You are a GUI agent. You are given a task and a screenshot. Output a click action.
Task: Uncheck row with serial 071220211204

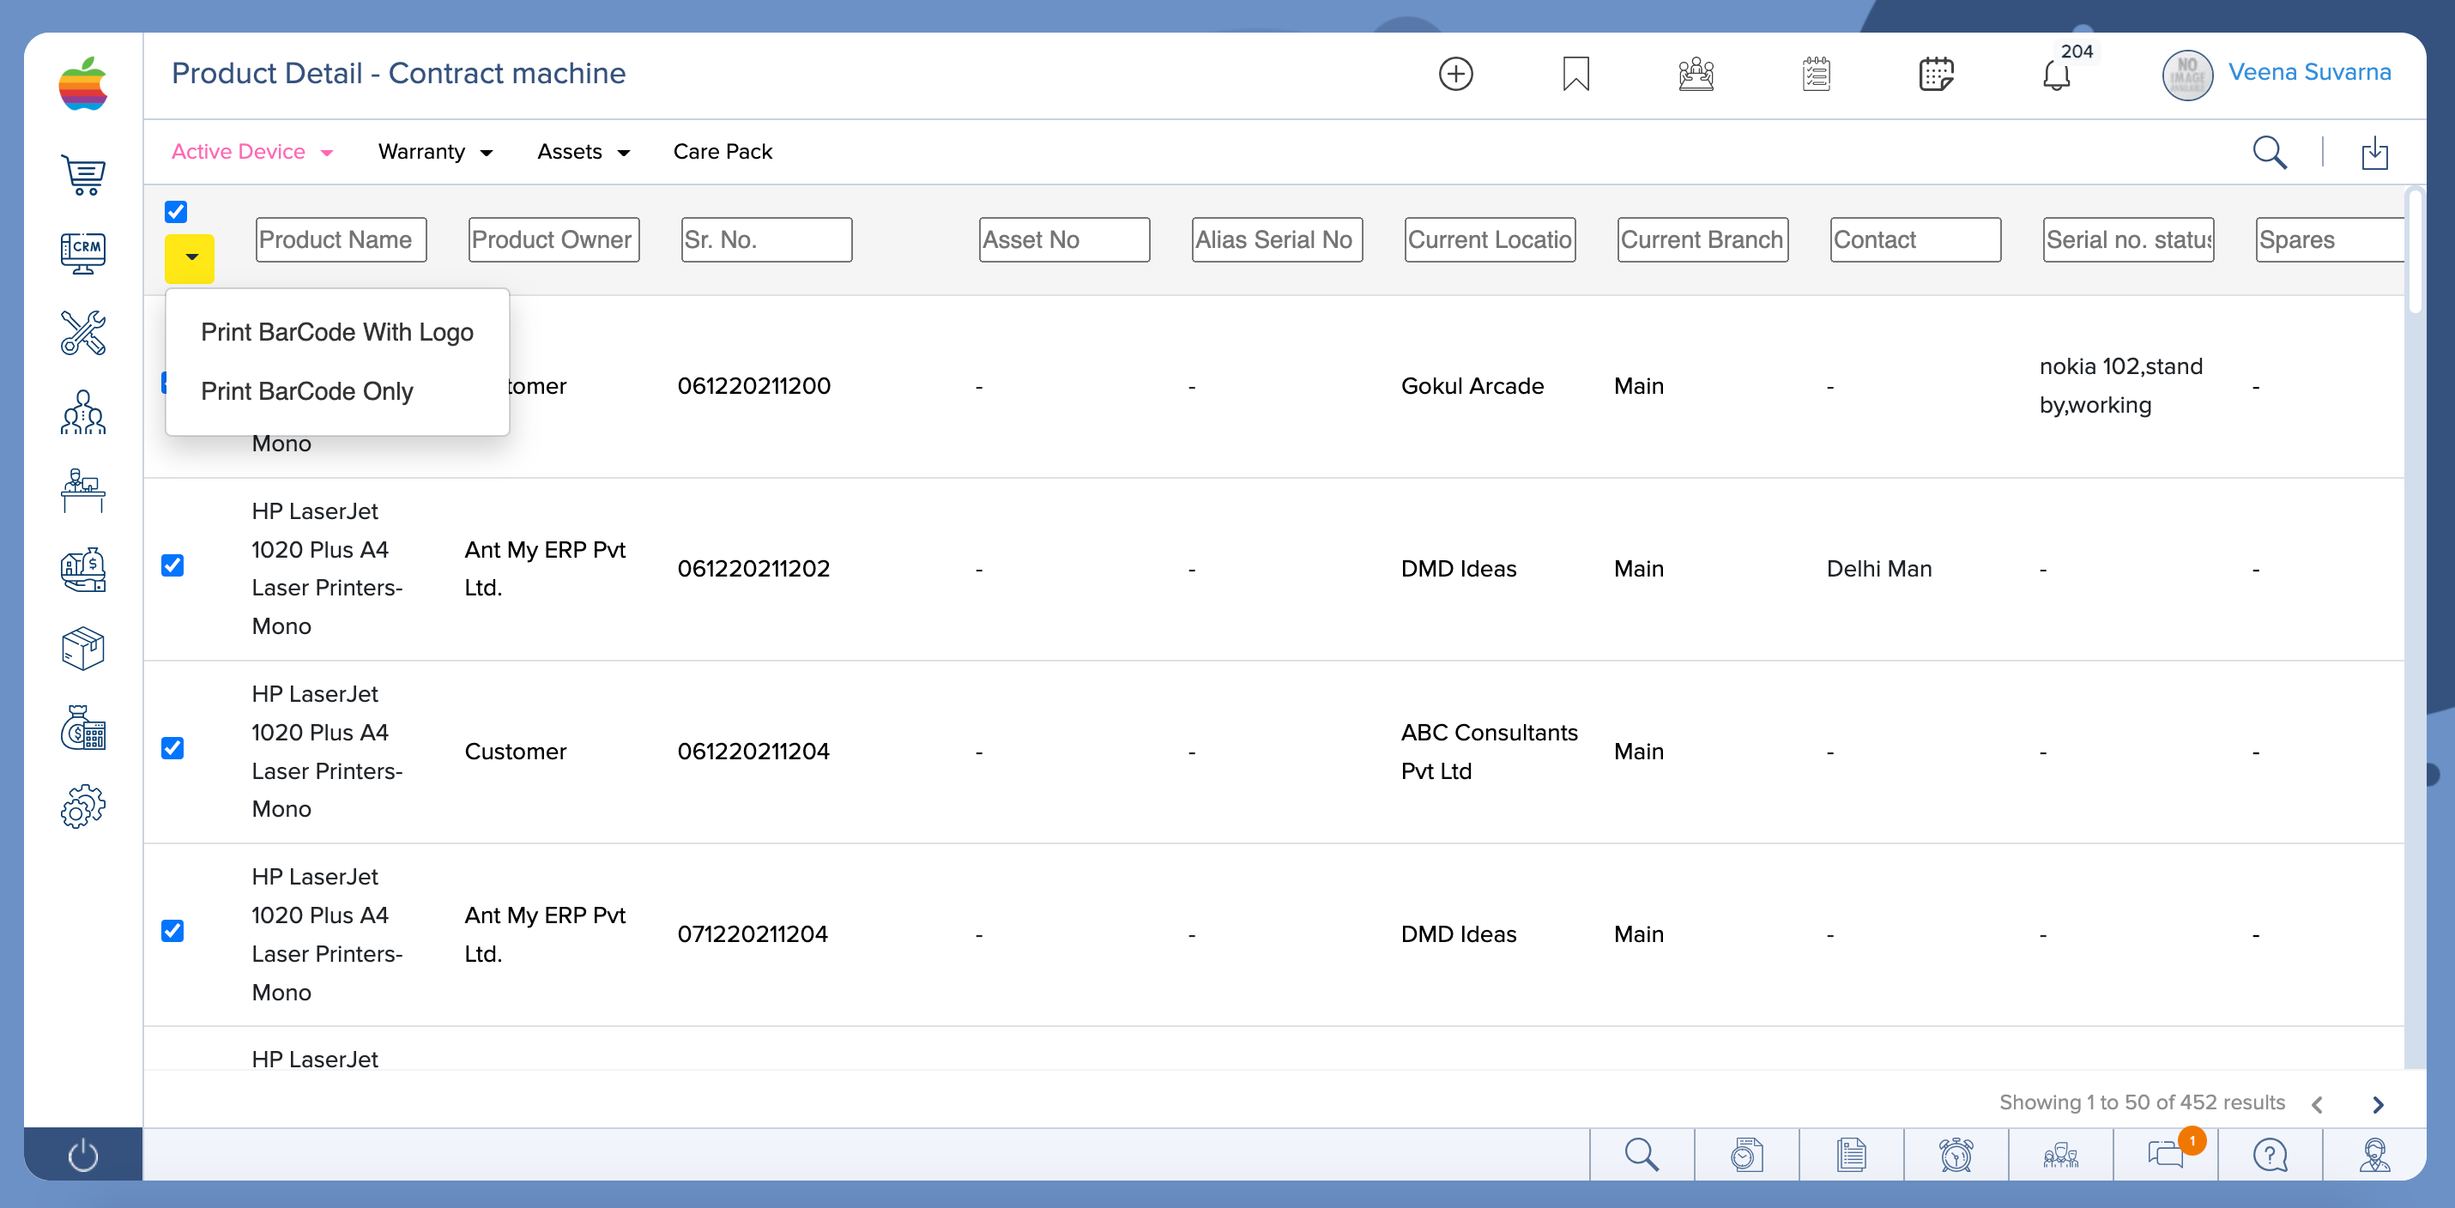click(172, 931)
